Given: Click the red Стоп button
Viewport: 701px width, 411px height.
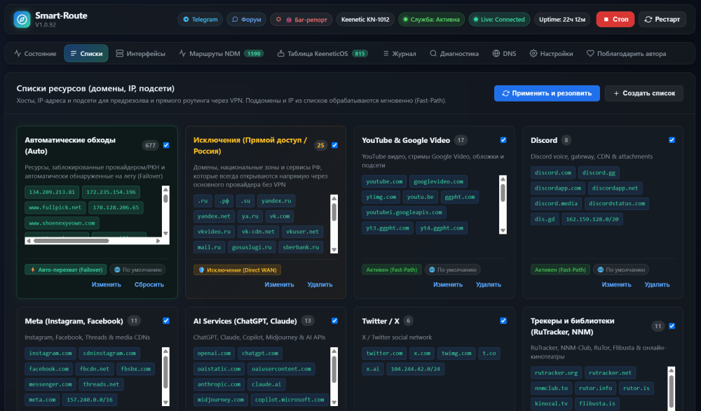Looking at the screenshot, I should tap(615, 20).
